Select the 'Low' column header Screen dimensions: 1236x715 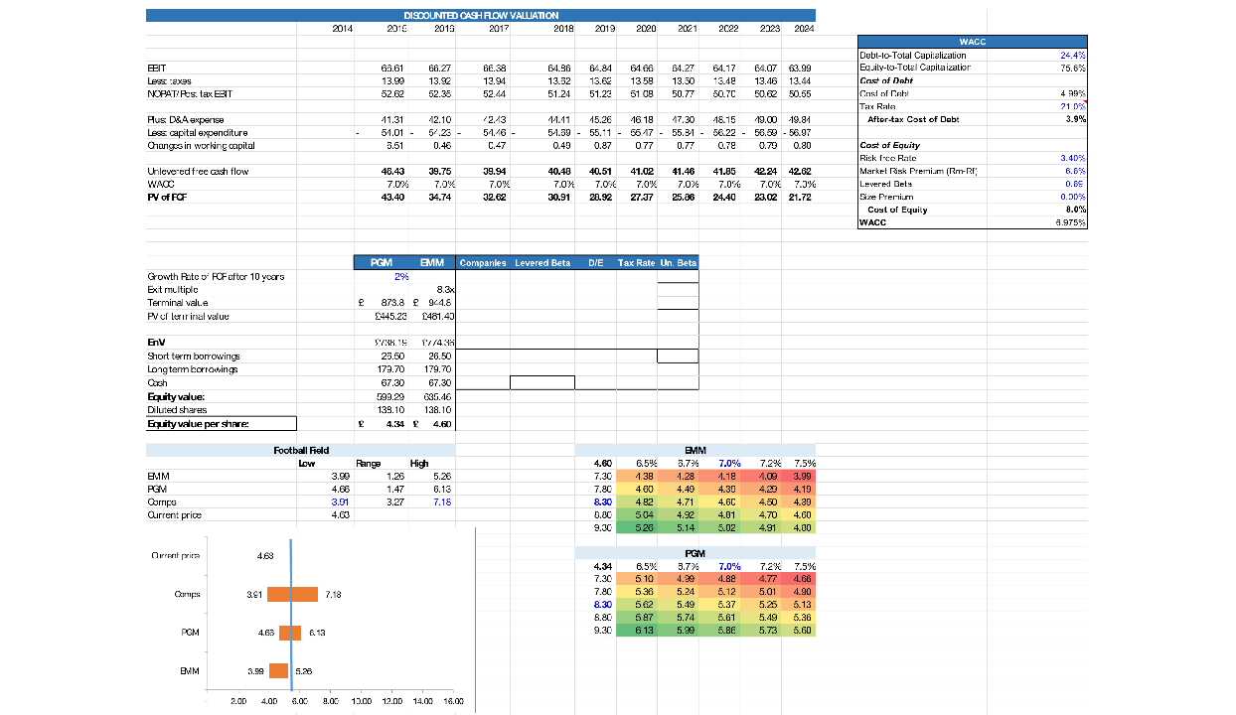click(x=306, y=464)
